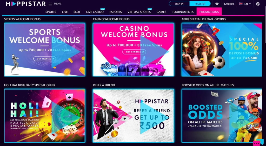Click the UK flag language icon
Viewport: 266px width, 146px height.
pos(241,4)
